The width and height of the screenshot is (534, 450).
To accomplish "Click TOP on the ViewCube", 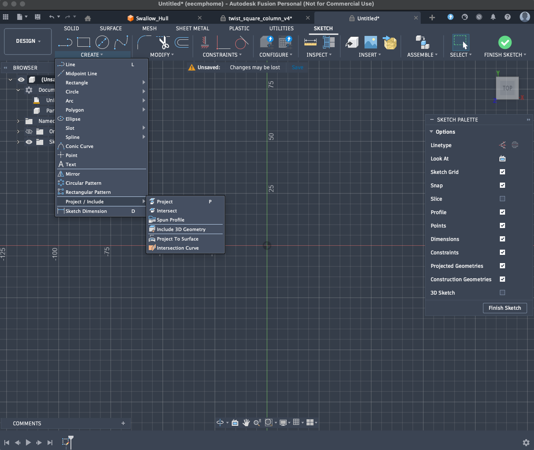I will 507,88.
